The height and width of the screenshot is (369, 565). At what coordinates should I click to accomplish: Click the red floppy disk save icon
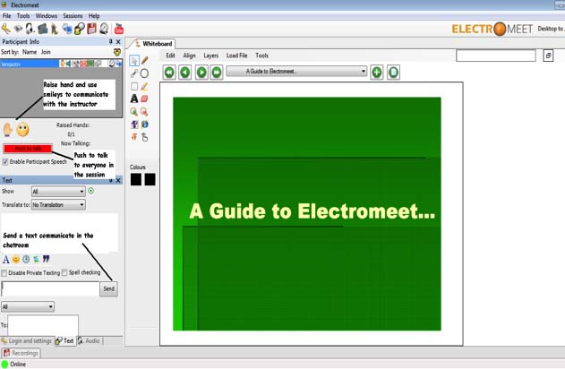click(x=92, y=29)
